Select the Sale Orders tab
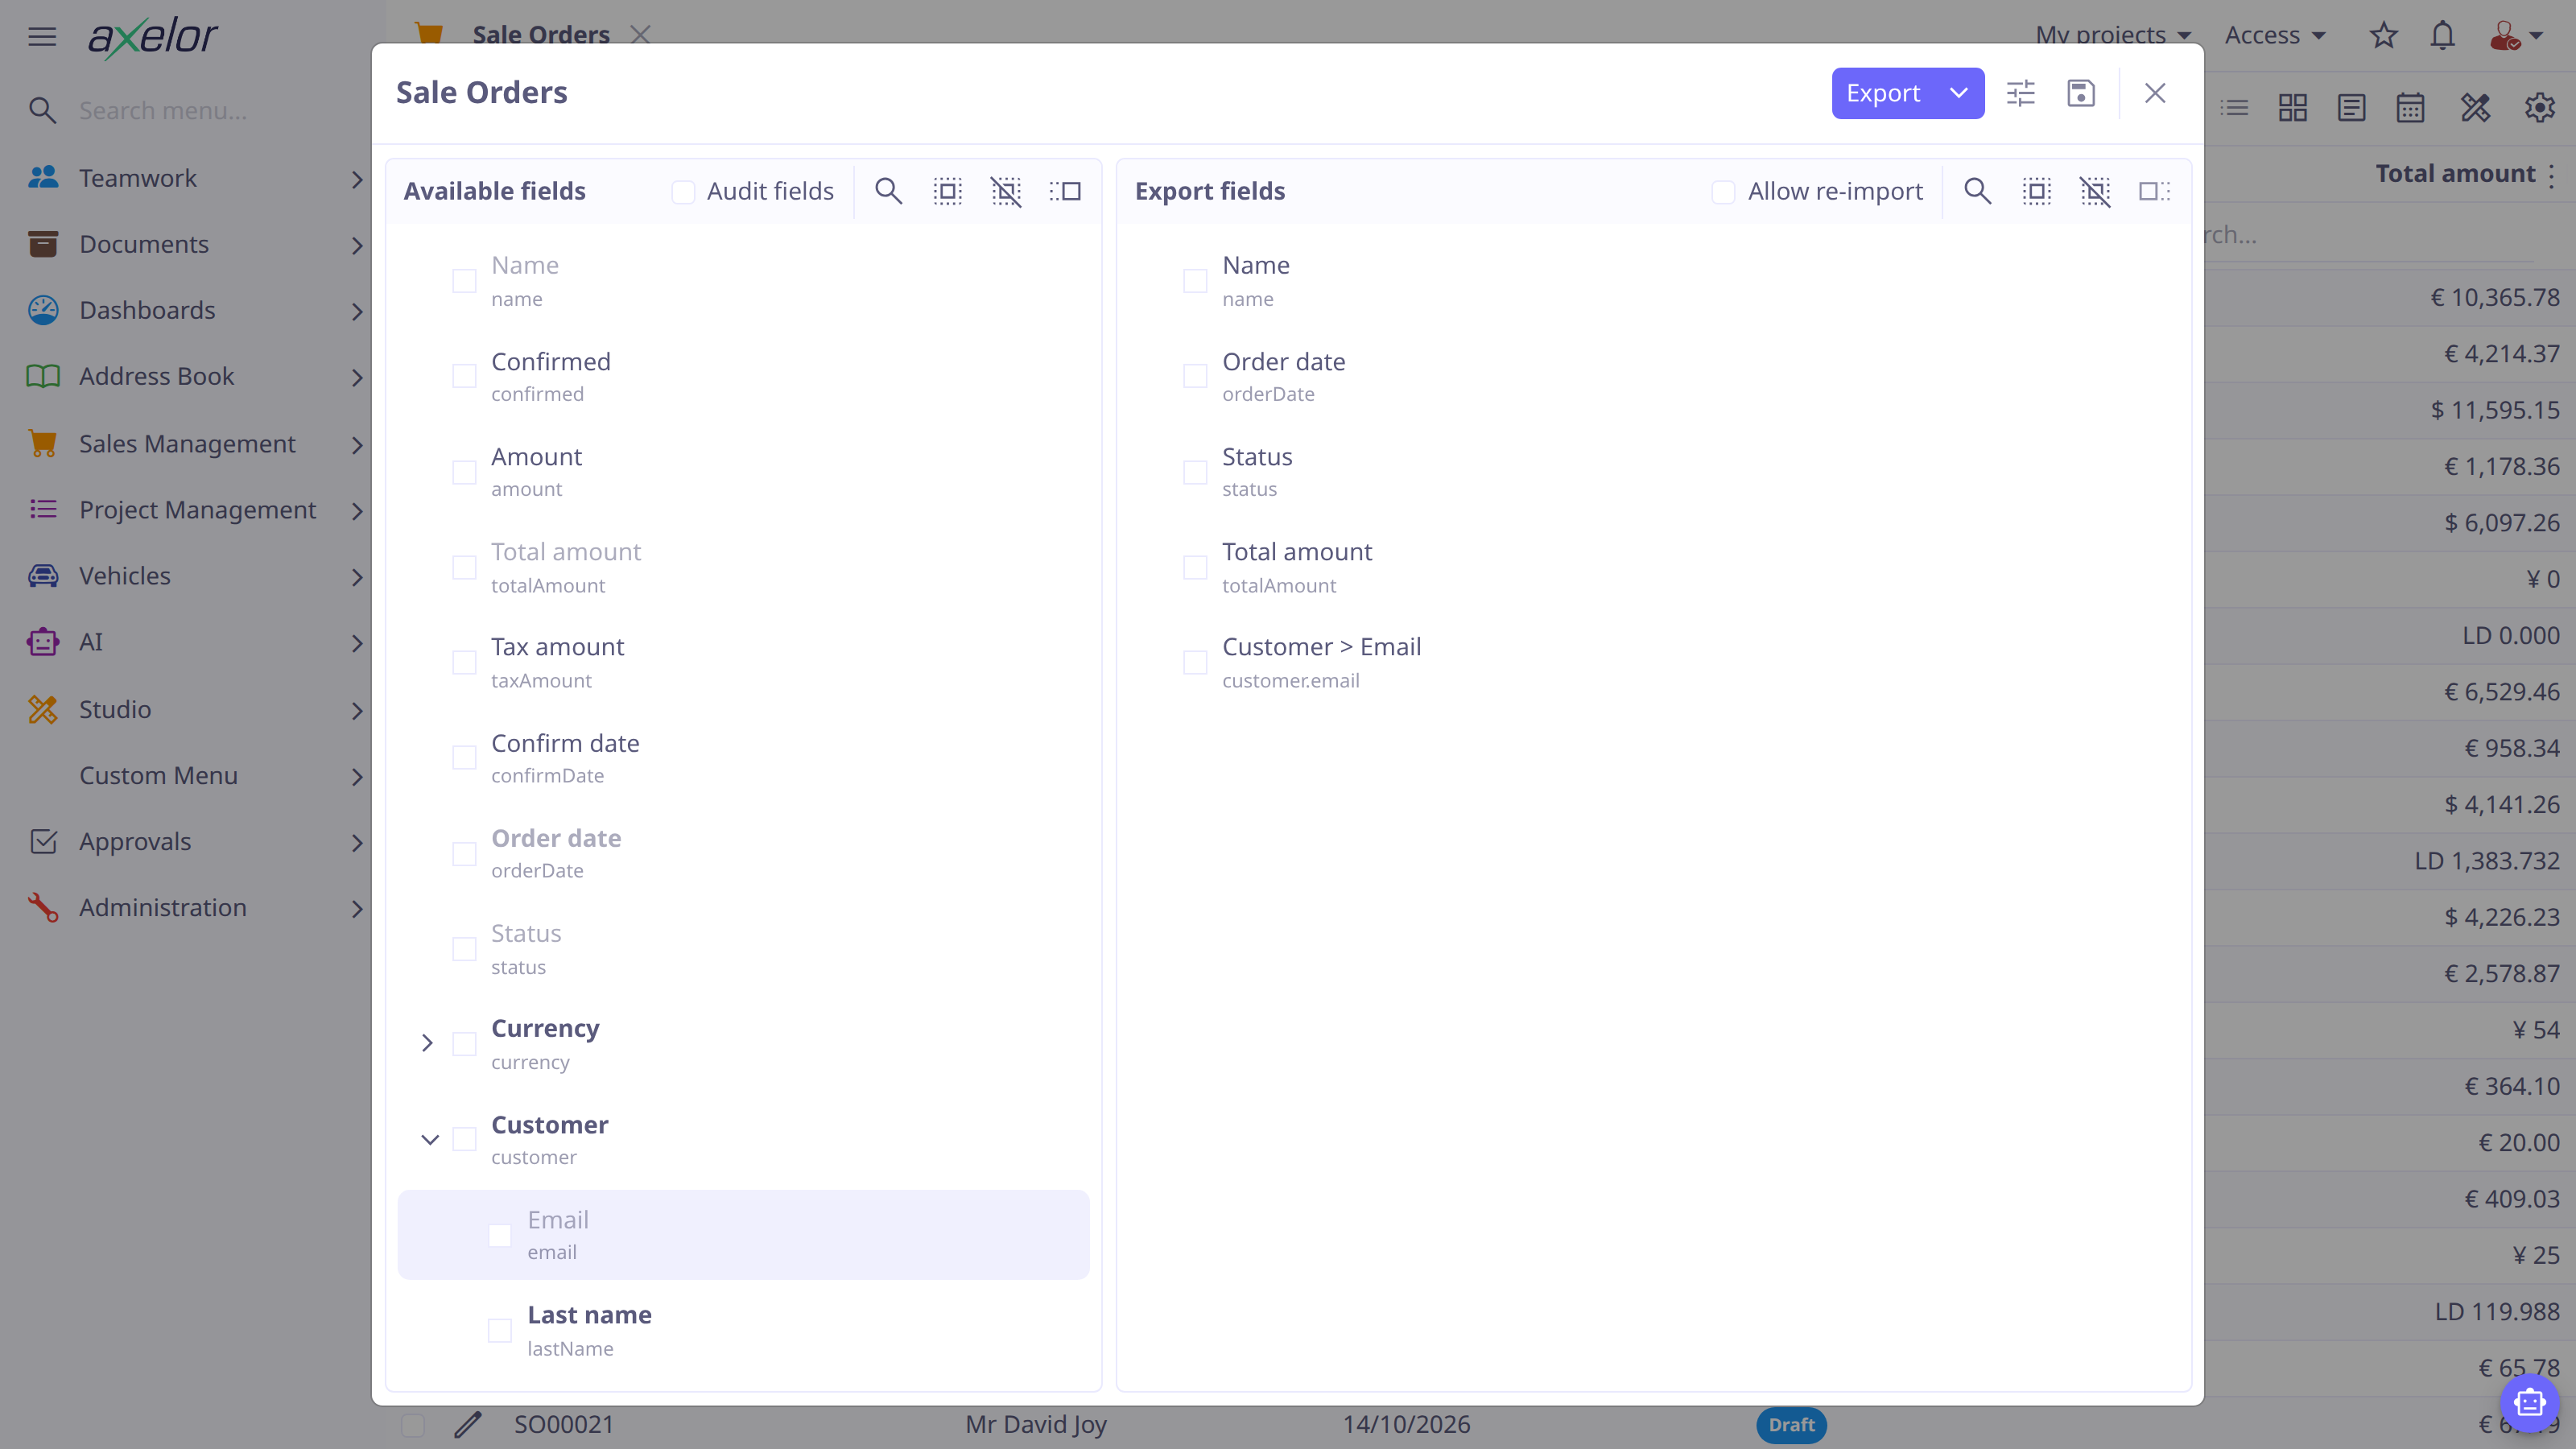 tap(540, 34)
